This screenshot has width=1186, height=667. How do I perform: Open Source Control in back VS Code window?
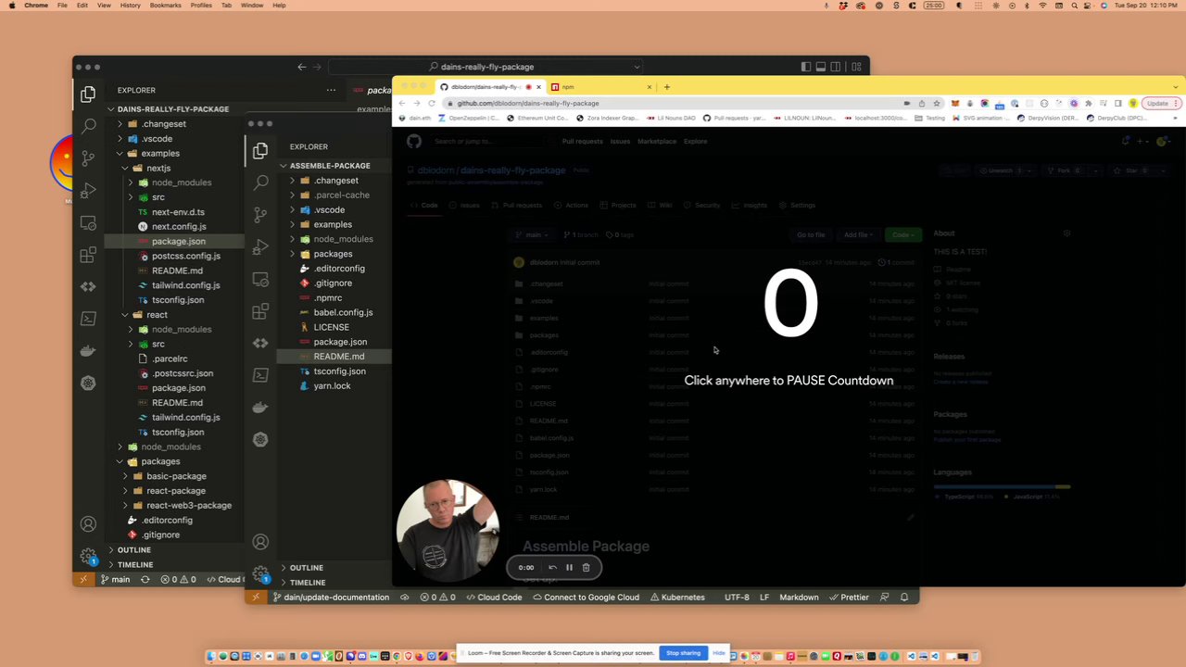click(88, 157)
